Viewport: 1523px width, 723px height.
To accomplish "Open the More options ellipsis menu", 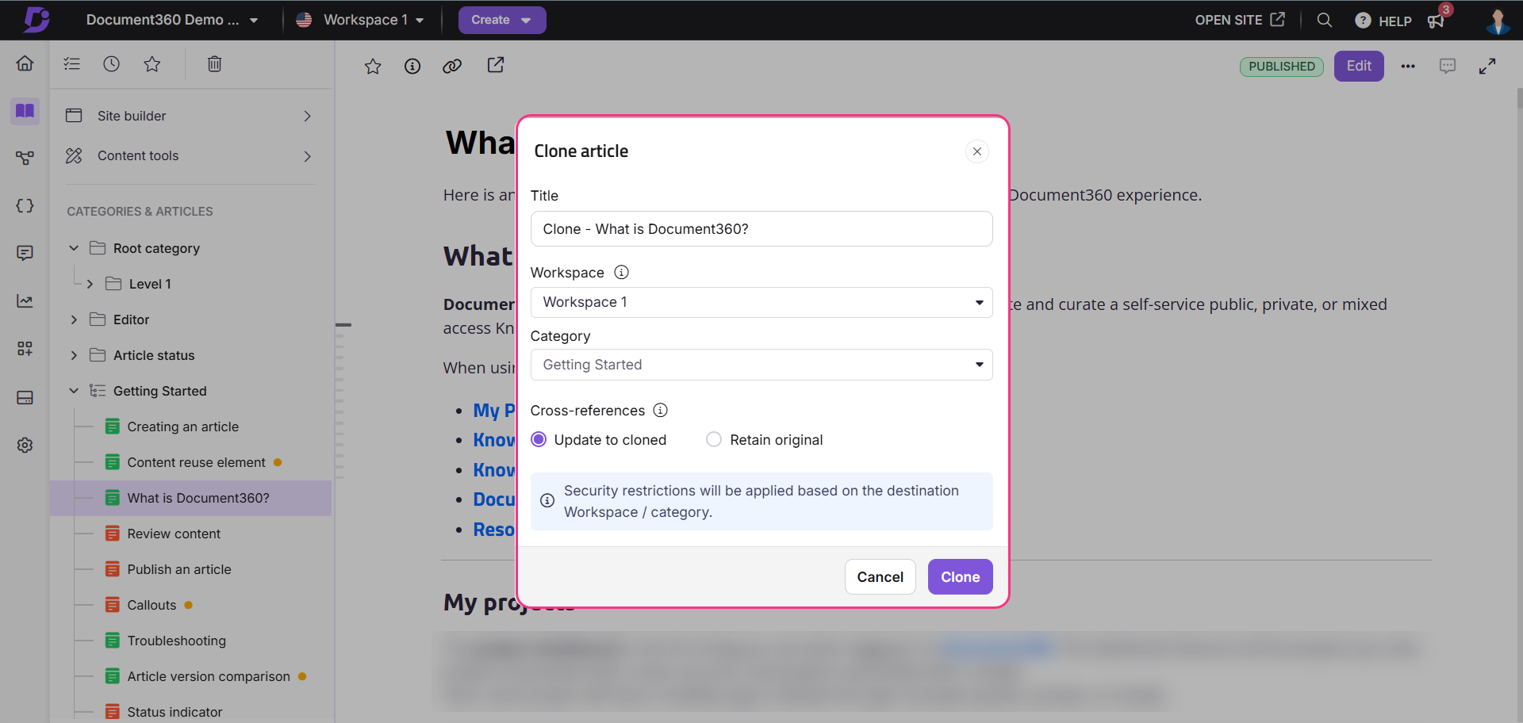I will point(1408,67).
